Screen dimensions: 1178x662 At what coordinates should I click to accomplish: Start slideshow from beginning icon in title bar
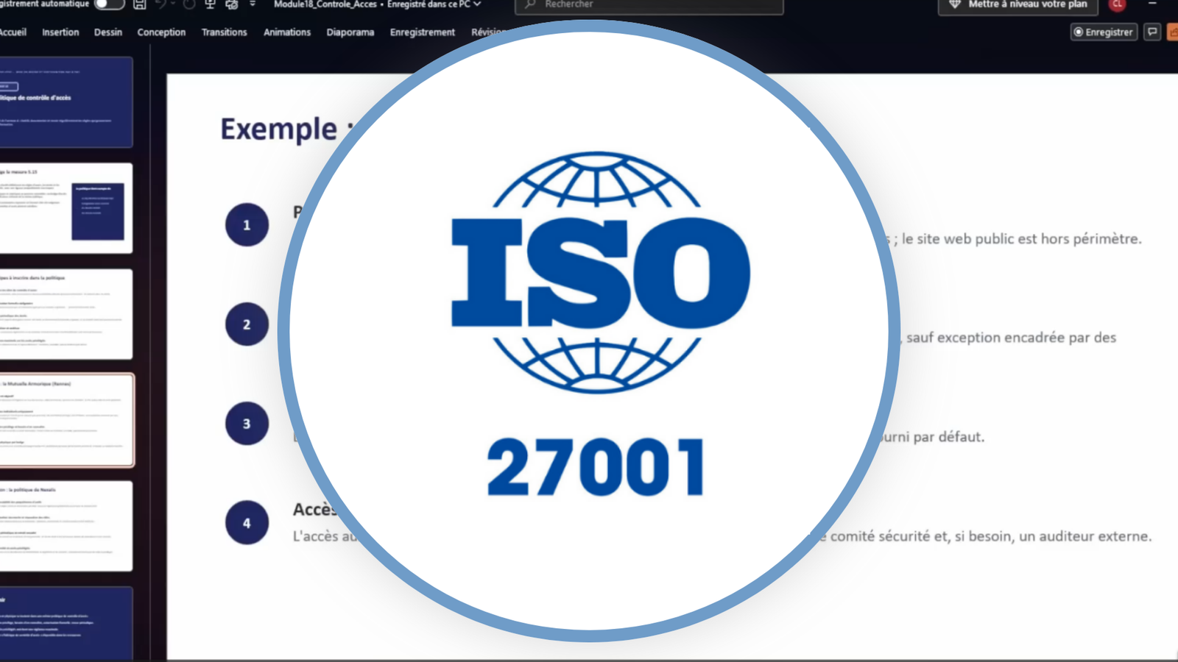(x=210, y=4)
